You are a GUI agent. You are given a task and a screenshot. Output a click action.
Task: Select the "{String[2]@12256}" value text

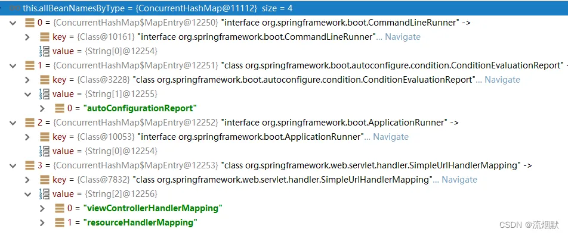(121, 194)
